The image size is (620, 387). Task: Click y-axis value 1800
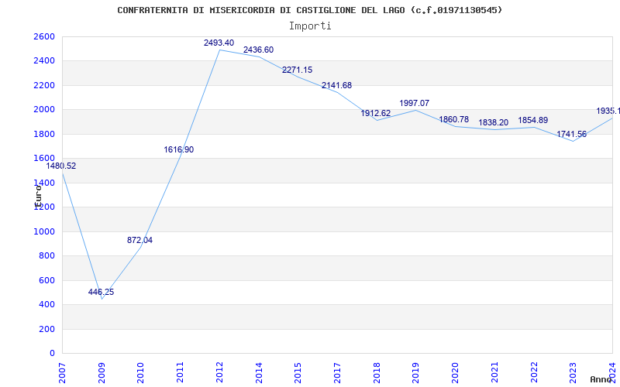(x=45, y=134)
